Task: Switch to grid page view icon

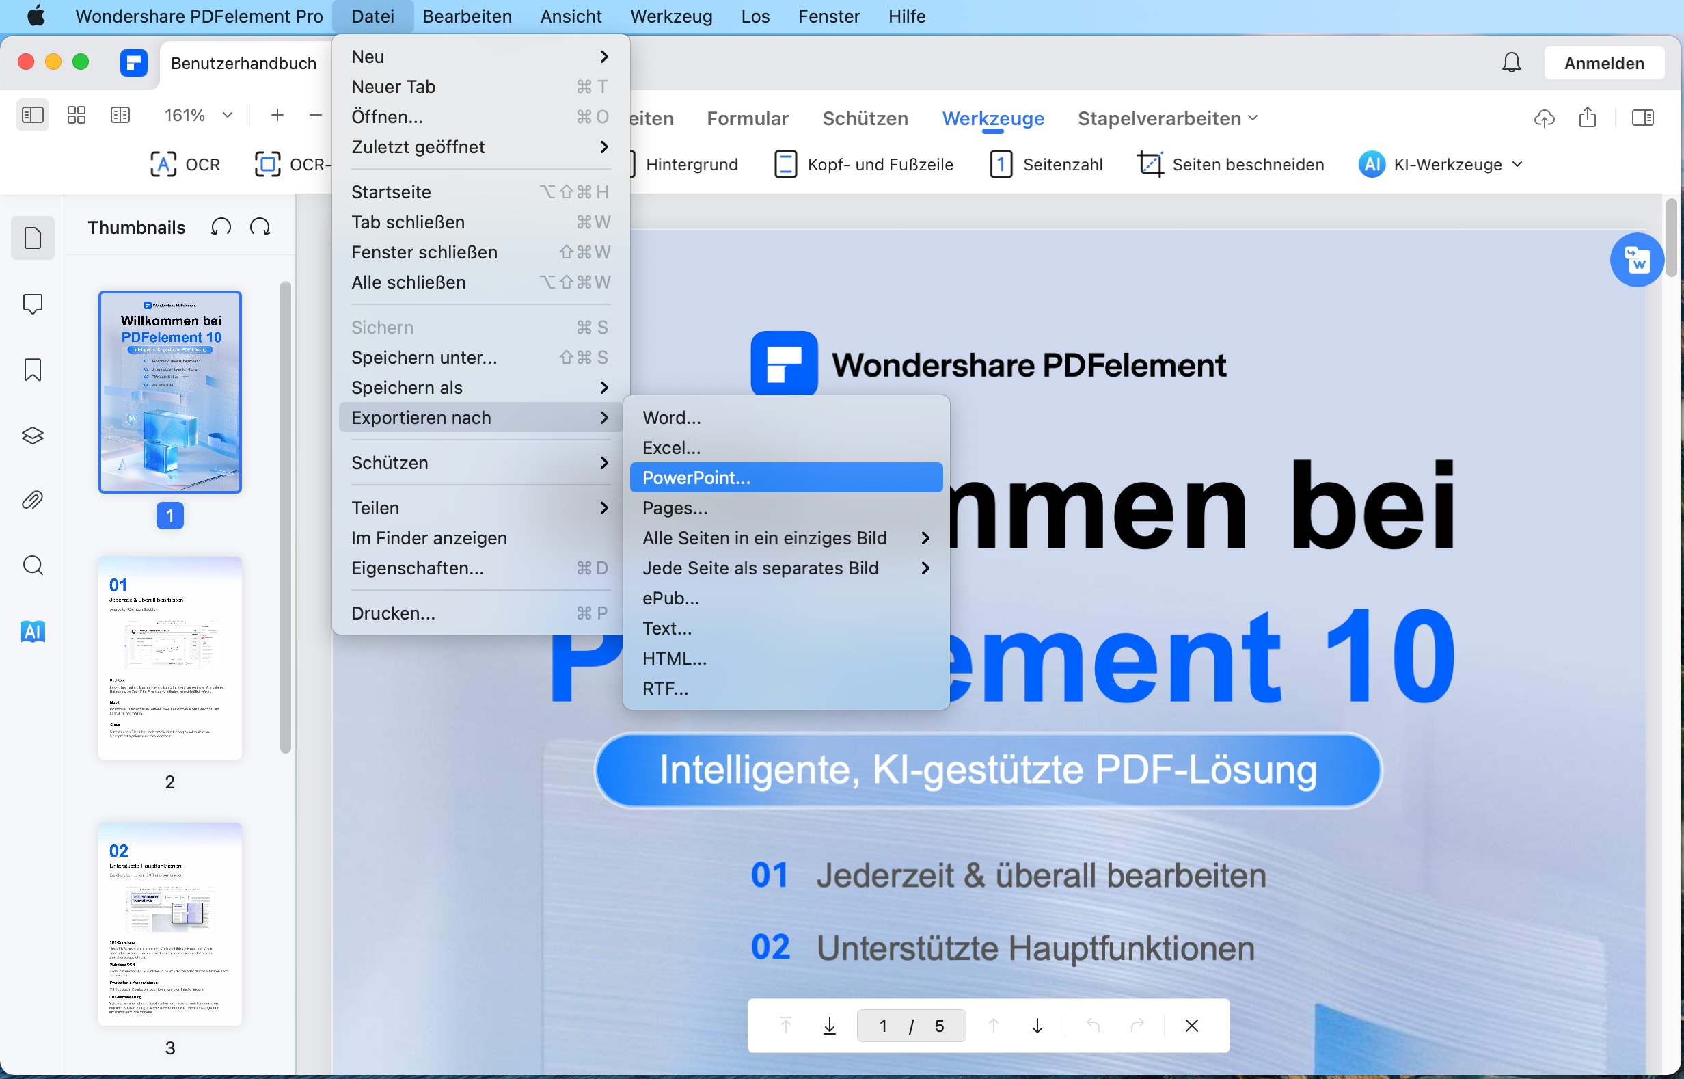Action: click(x=77, y=115)
